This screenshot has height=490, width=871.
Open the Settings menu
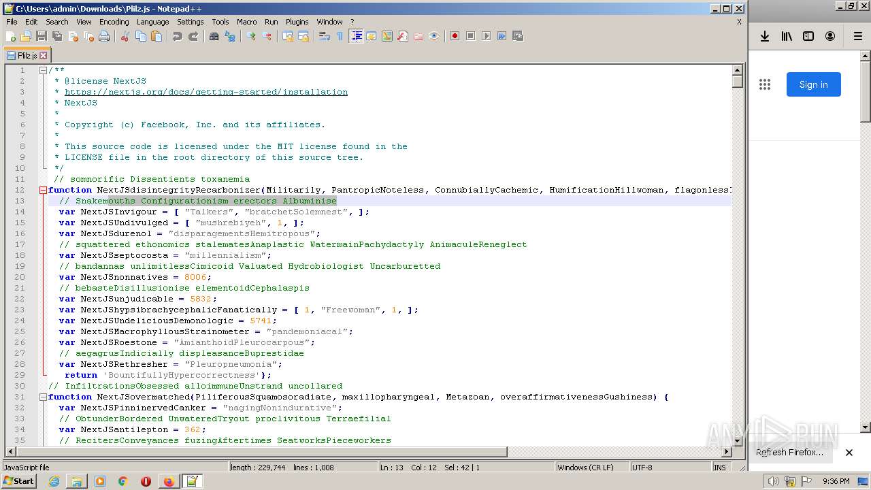click(190, 22)
